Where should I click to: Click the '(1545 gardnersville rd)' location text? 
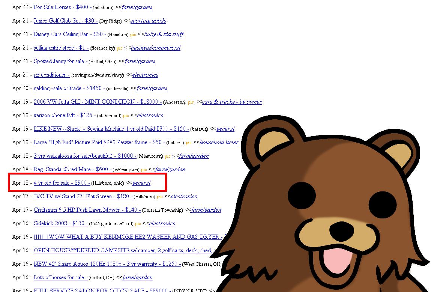[111, 224]
